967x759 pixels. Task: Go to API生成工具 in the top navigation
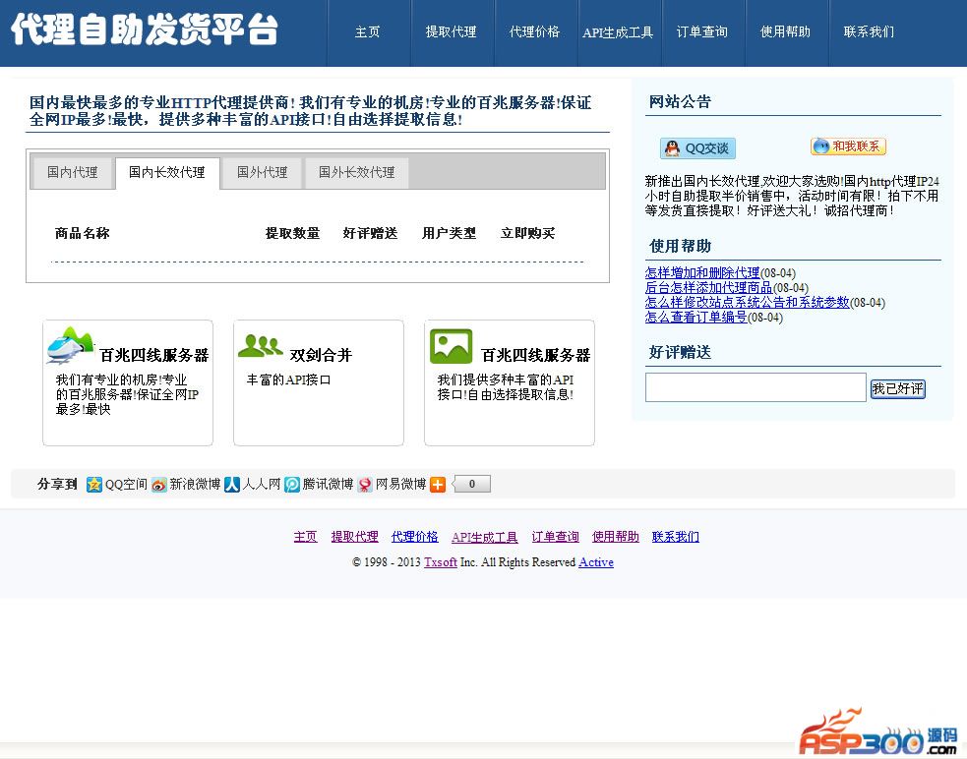point(618,32)
